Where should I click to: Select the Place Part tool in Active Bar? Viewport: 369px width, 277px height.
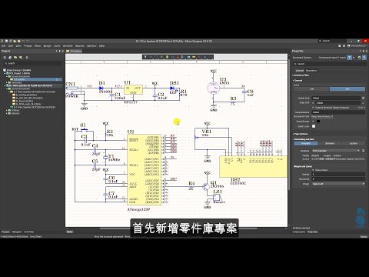pyautogui.click(x=167, y=57)
